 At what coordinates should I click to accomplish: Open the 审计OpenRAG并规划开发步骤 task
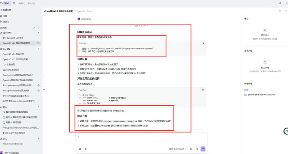[x=16, y=91]
